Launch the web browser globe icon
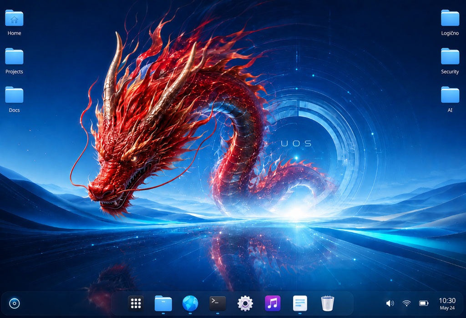This screenshot has width=466, height=318. coord(190,303)
